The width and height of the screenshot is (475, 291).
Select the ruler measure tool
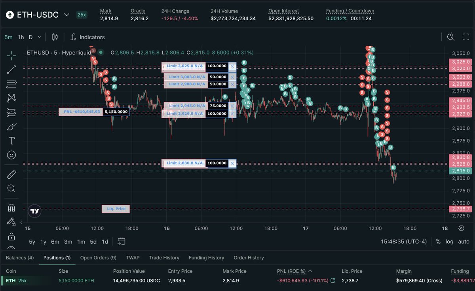tap(11, 174)
